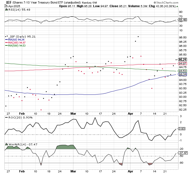Click the red 94.97 moving average tag
Viewport: 191px width, 174px height.
(182, 63)
